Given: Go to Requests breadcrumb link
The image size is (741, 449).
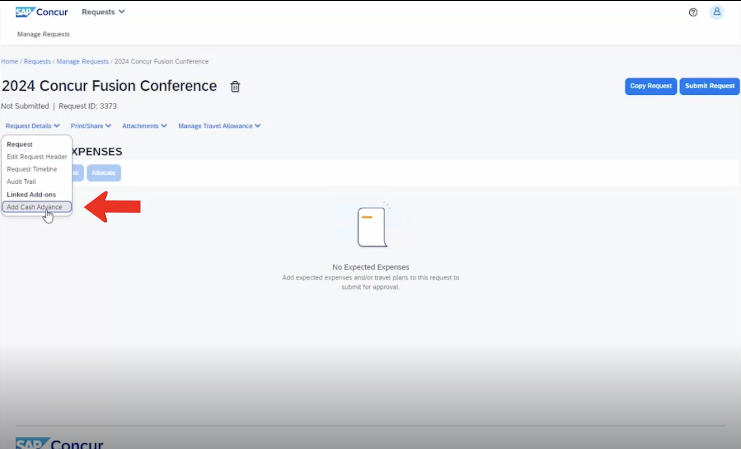Looking at the screenshot, I should [x=37, y=61].
